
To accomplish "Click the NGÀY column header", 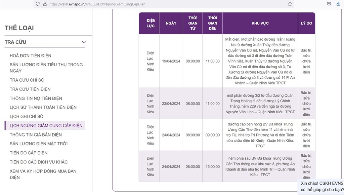I will (171, 23).
